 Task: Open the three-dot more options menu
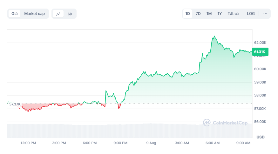click(x=265, y=14)
